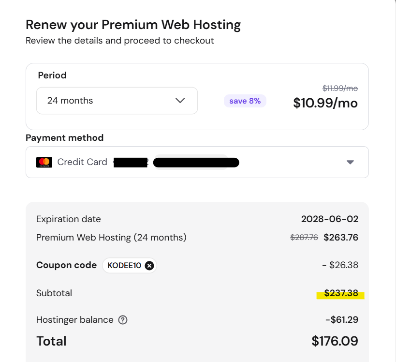This screenshot has width=396, height=362.
Task: Select the Credit Card payment method text
Action: (82, 162)
